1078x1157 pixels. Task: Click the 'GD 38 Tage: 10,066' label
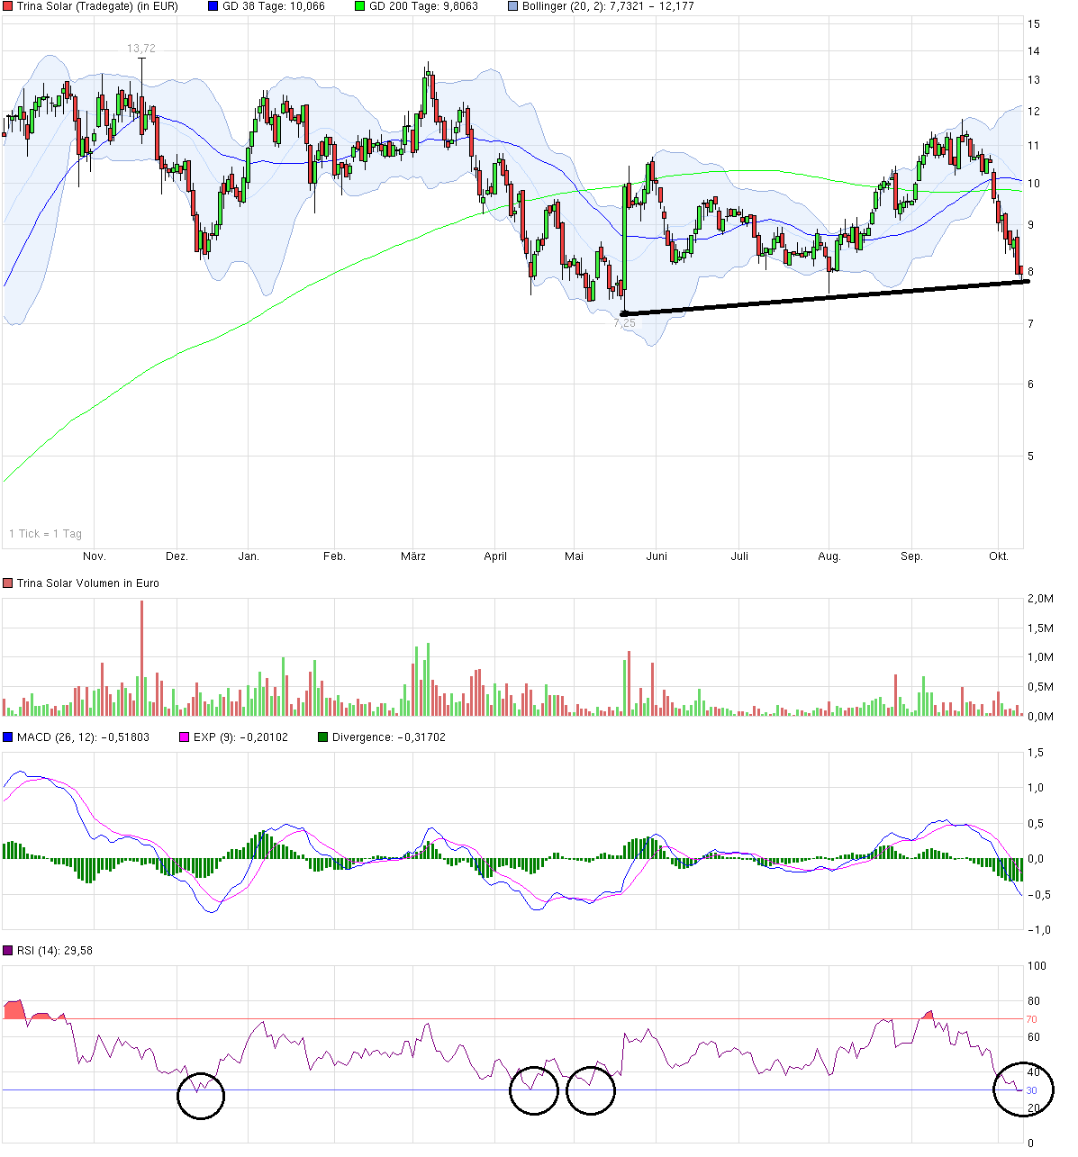274,6
